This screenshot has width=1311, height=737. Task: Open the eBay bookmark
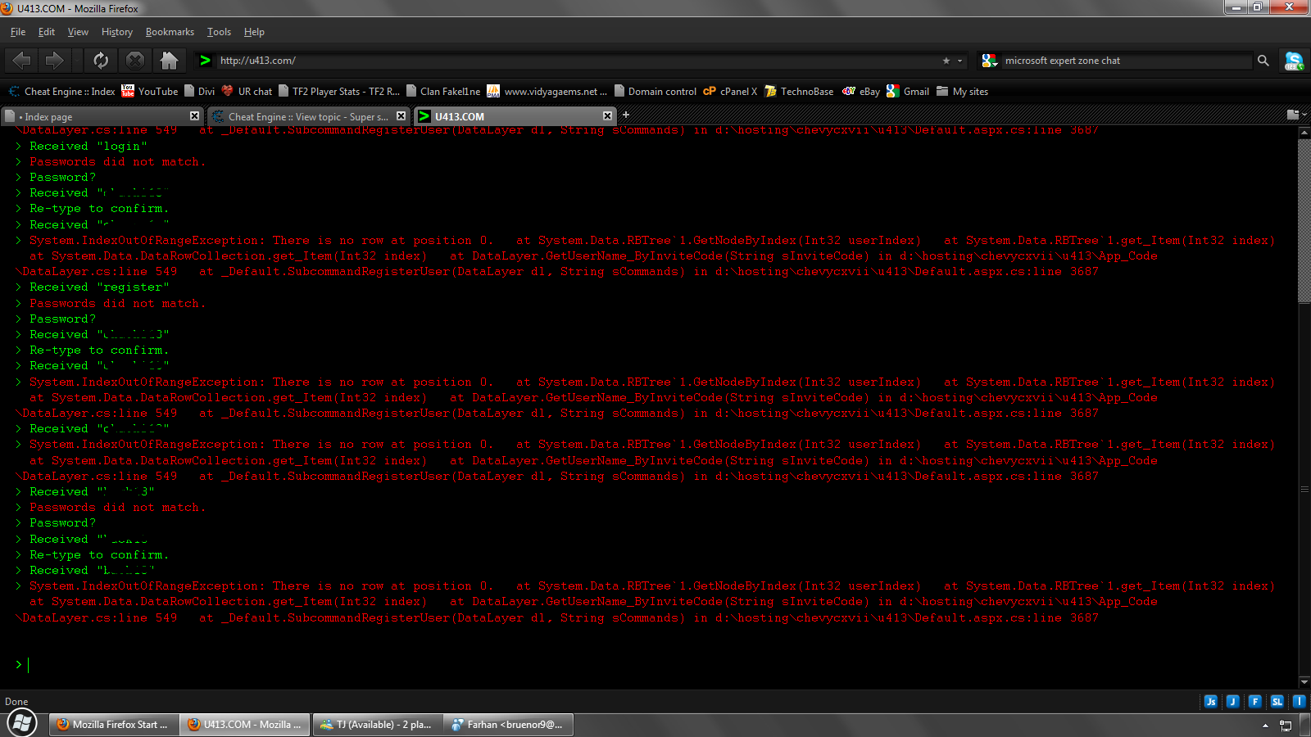[x=861, y=92]
